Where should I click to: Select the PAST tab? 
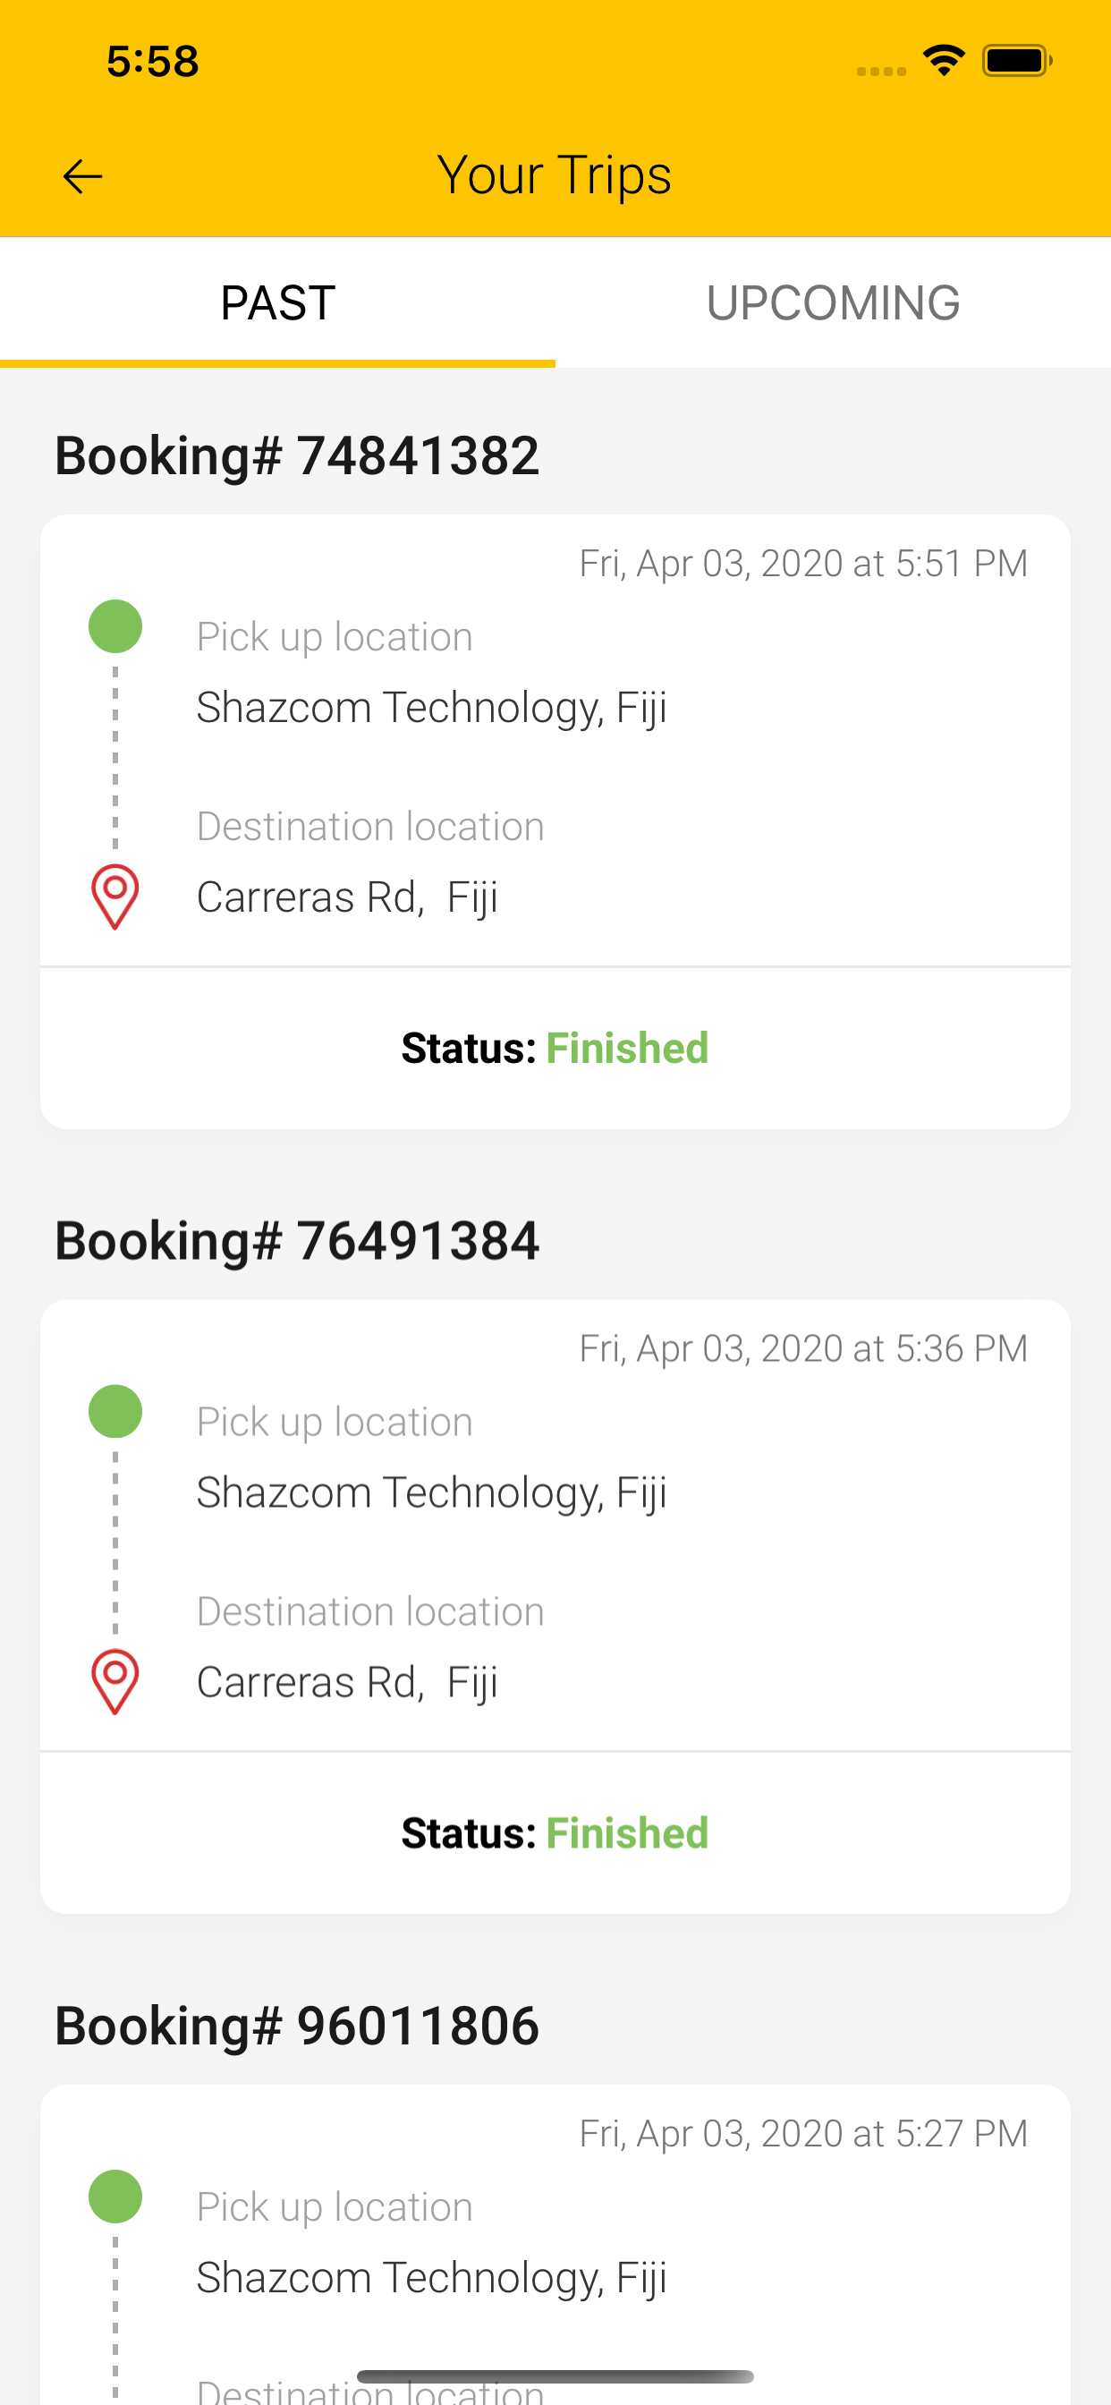(277, 302)
